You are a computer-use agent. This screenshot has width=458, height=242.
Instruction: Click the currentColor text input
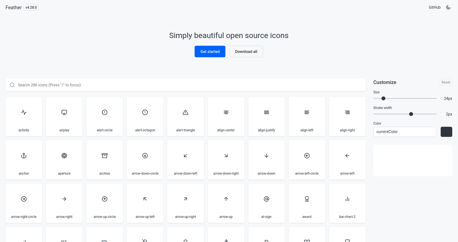pyautogui.click(x=405, y=132)
